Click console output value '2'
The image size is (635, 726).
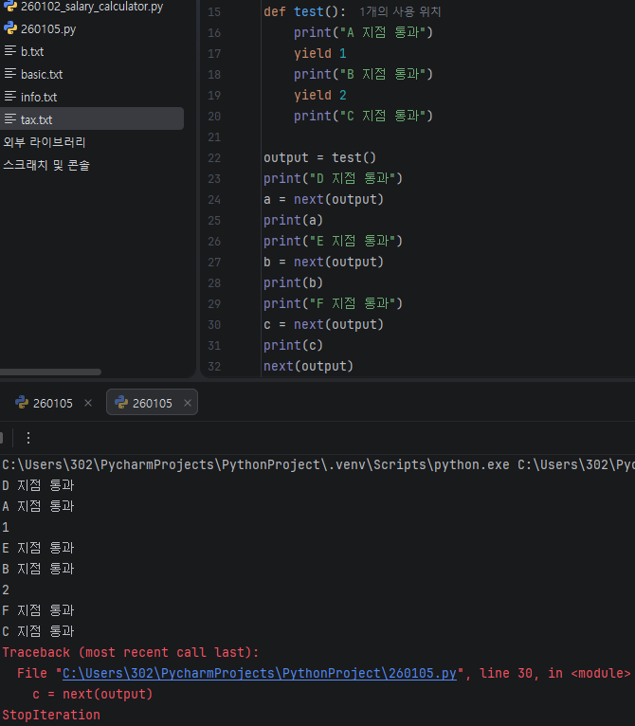click(6, 590)
